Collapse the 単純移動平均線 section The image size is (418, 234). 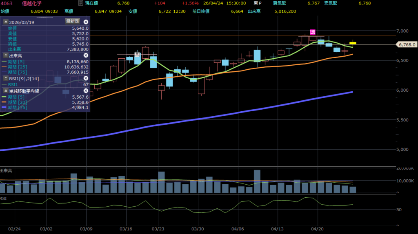pos(6,91)
